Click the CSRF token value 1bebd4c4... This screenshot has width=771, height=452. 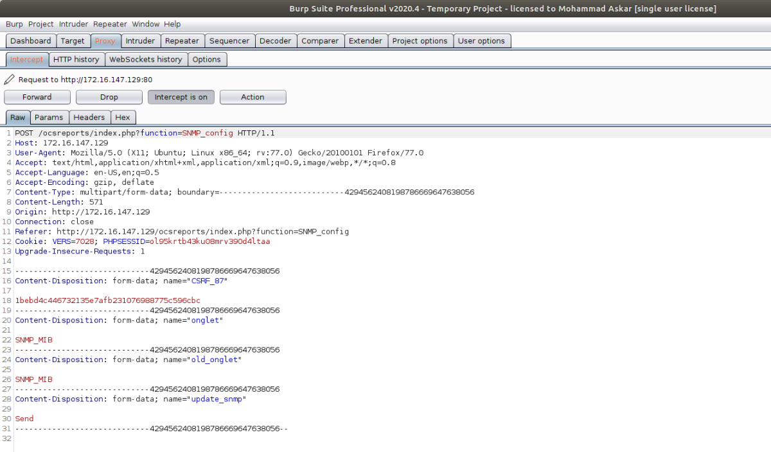[x=108, y=300]
